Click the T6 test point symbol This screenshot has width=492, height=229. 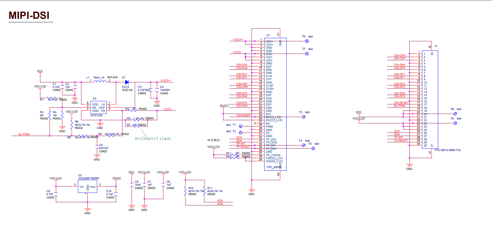pyautogui.click(x=307, y=41)
